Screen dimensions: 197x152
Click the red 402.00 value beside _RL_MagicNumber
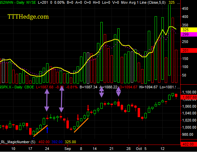click(44, 142)
